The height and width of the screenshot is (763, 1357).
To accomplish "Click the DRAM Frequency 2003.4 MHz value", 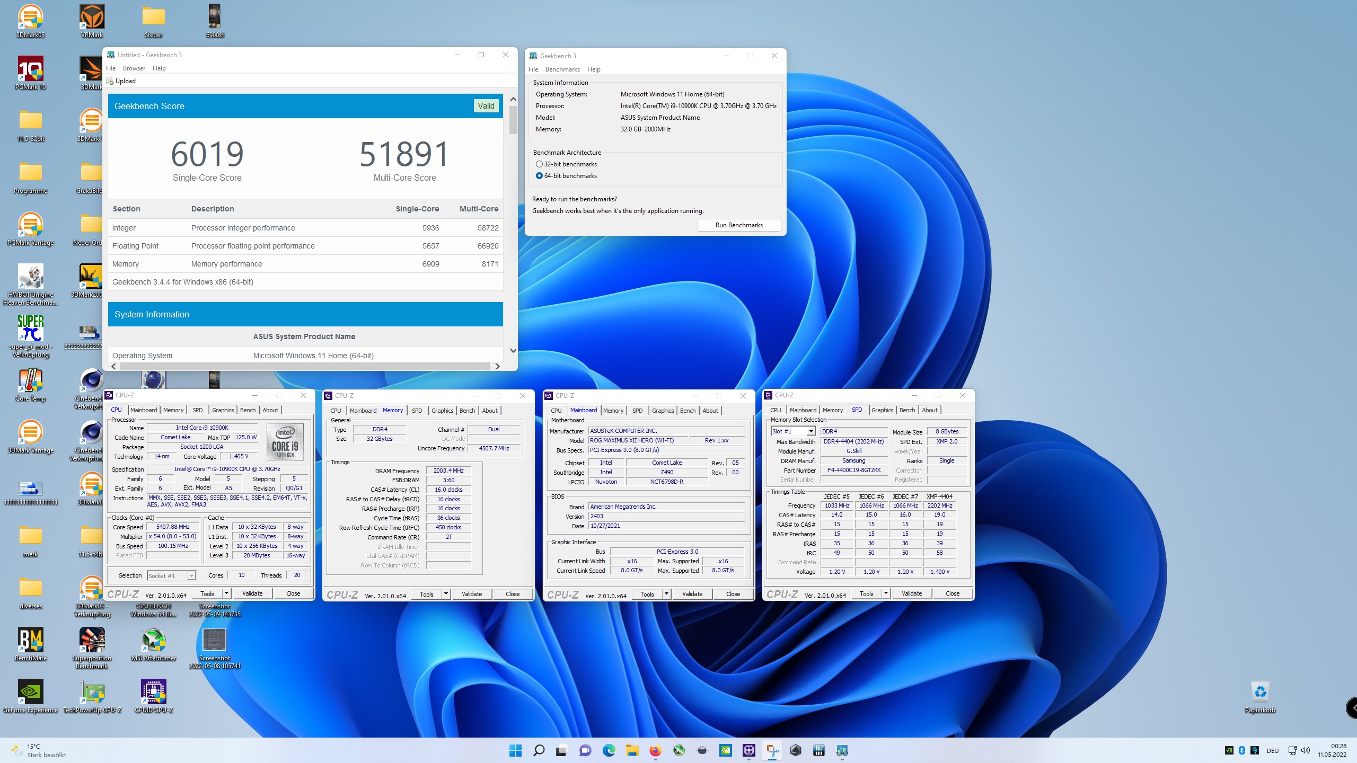I will coord(448,471).
